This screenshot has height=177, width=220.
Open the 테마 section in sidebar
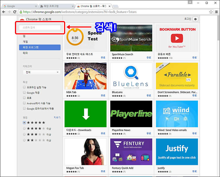(x=25, y=53)
